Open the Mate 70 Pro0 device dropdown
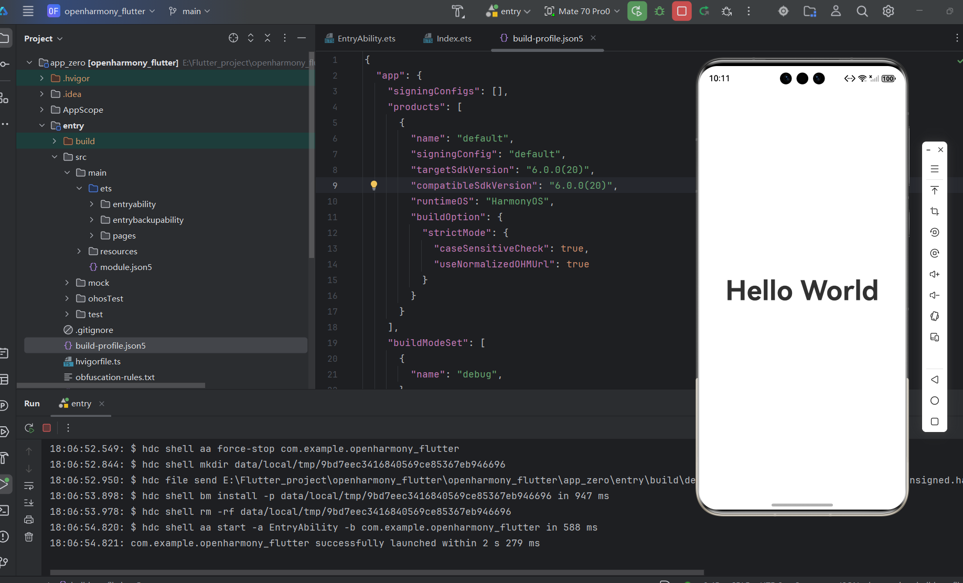Viewport: 963px width, 583px height. point(582,11)
